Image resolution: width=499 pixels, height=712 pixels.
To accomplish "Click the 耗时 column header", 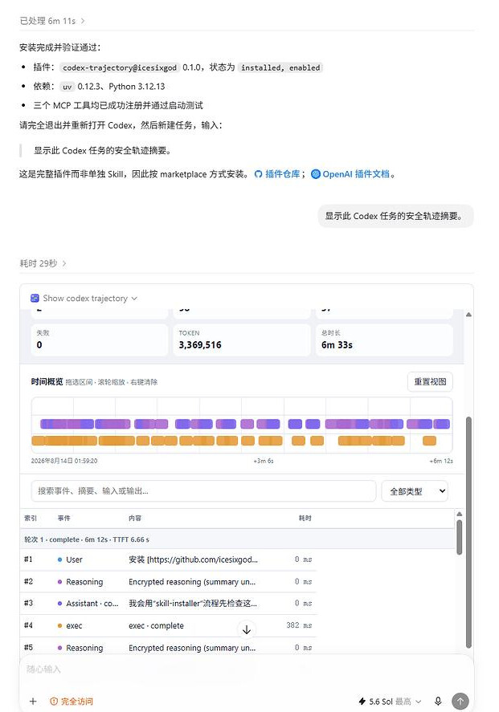I will 305,518.
